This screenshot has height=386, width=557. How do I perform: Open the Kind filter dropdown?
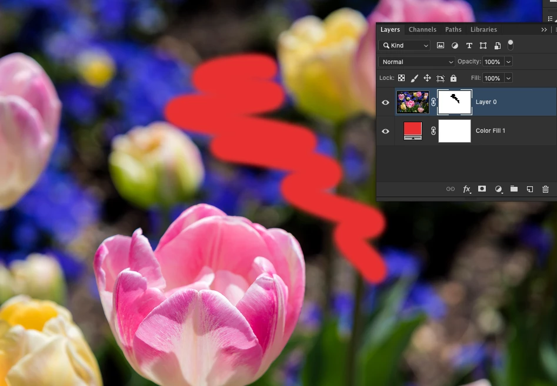tap(405, 45)
